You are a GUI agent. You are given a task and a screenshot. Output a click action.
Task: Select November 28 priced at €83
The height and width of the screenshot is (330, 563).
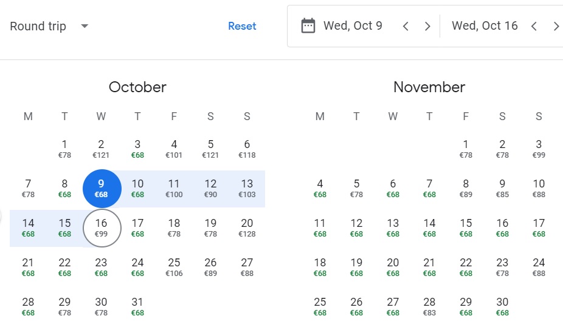[x=429, y=306]
